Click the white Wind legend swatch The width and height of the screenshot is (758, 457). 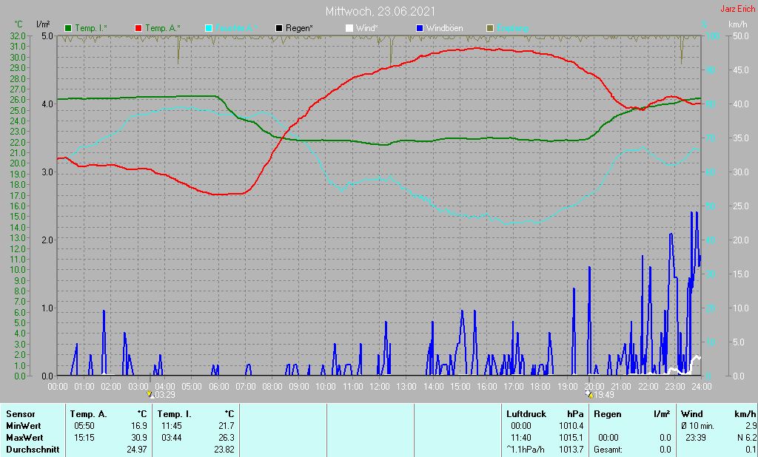click(349, 28)
